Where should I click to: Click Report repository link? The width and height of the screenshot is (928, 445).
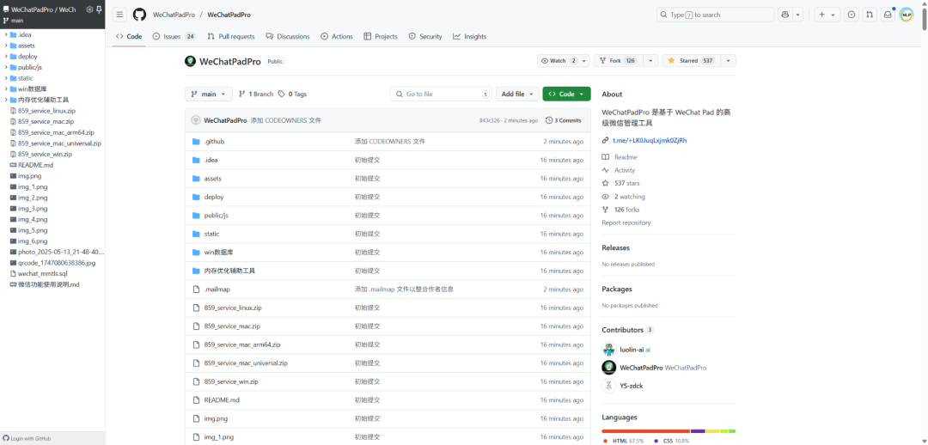pos(626,222)
